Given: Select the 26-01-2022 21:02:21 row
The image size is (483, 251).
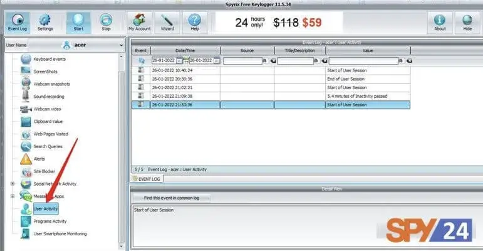Looking at the screenshot, I should [x=271, y=88].
